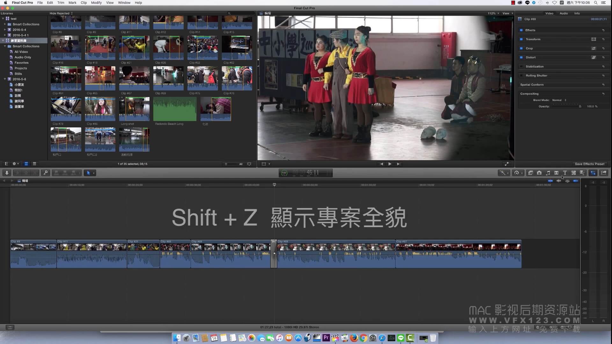This screenshot has height=344, width=612.
Task: Switch inspector to Info tab
Action: [x=577, y=13]
